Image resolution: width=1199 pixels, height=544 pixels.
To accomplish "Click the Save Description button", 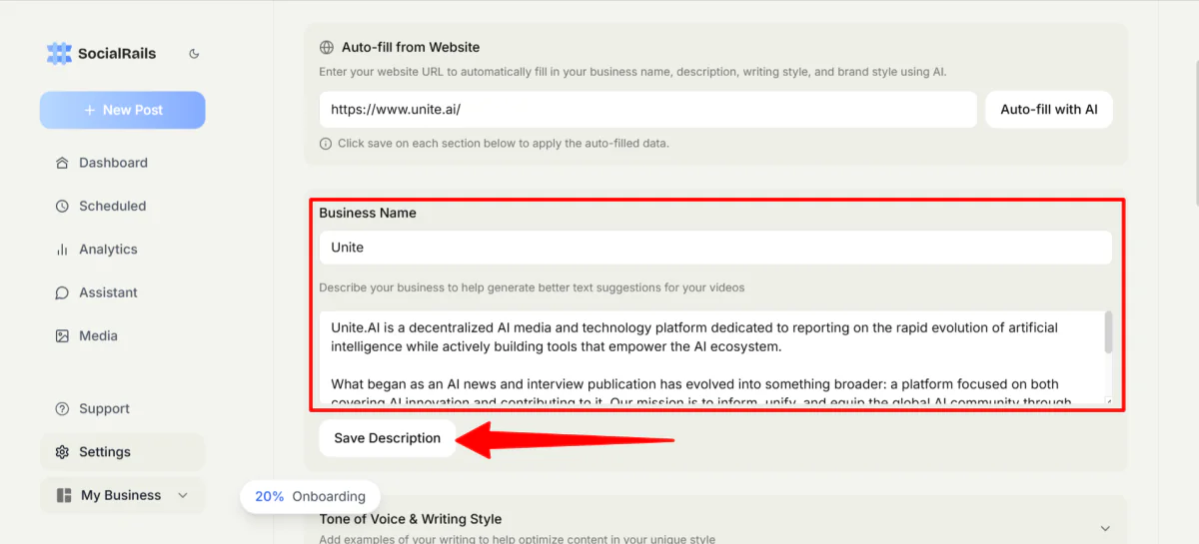I will (x=388, y=438).
